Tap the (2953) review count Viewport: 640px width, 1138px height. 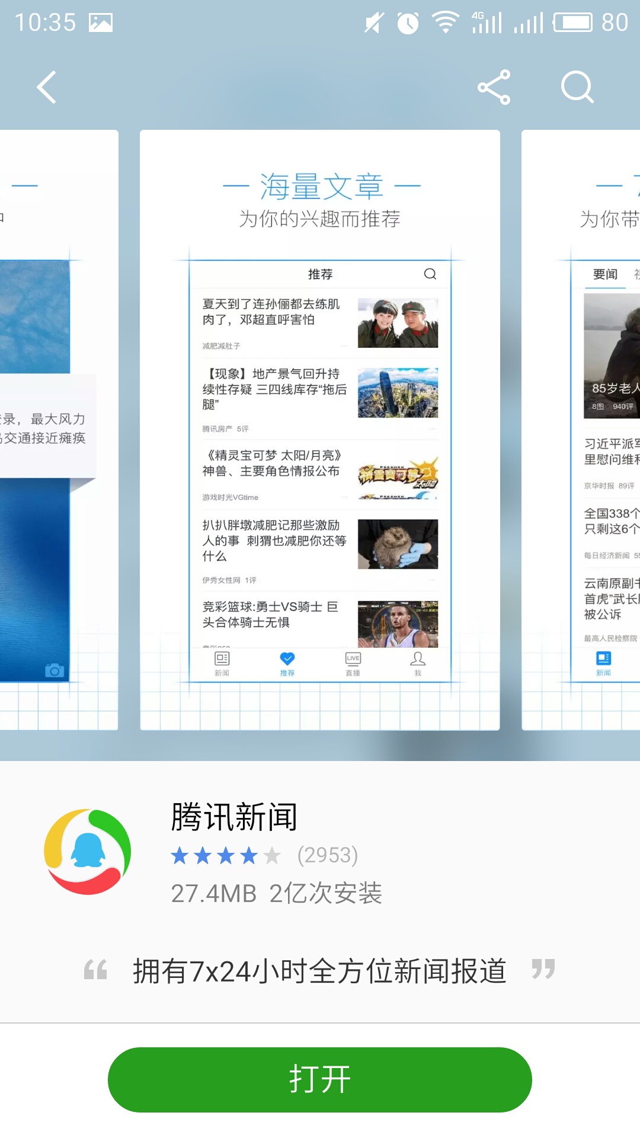(x=328, y=855)
